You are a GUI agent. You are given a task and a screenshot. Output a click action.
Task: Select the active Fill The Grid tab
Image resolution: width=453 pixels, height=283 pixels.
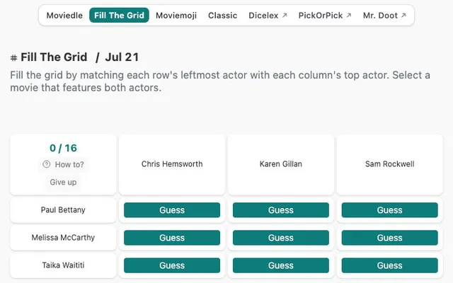(x=119, y=16)
